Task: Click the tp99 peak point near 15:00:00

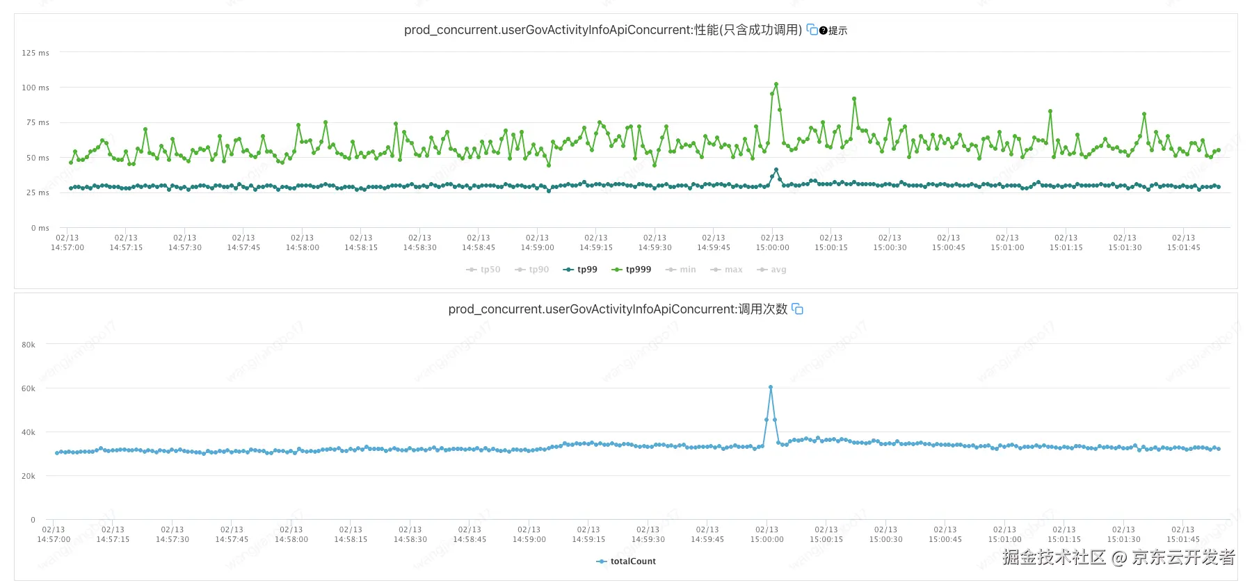Action: pos(776,170)
